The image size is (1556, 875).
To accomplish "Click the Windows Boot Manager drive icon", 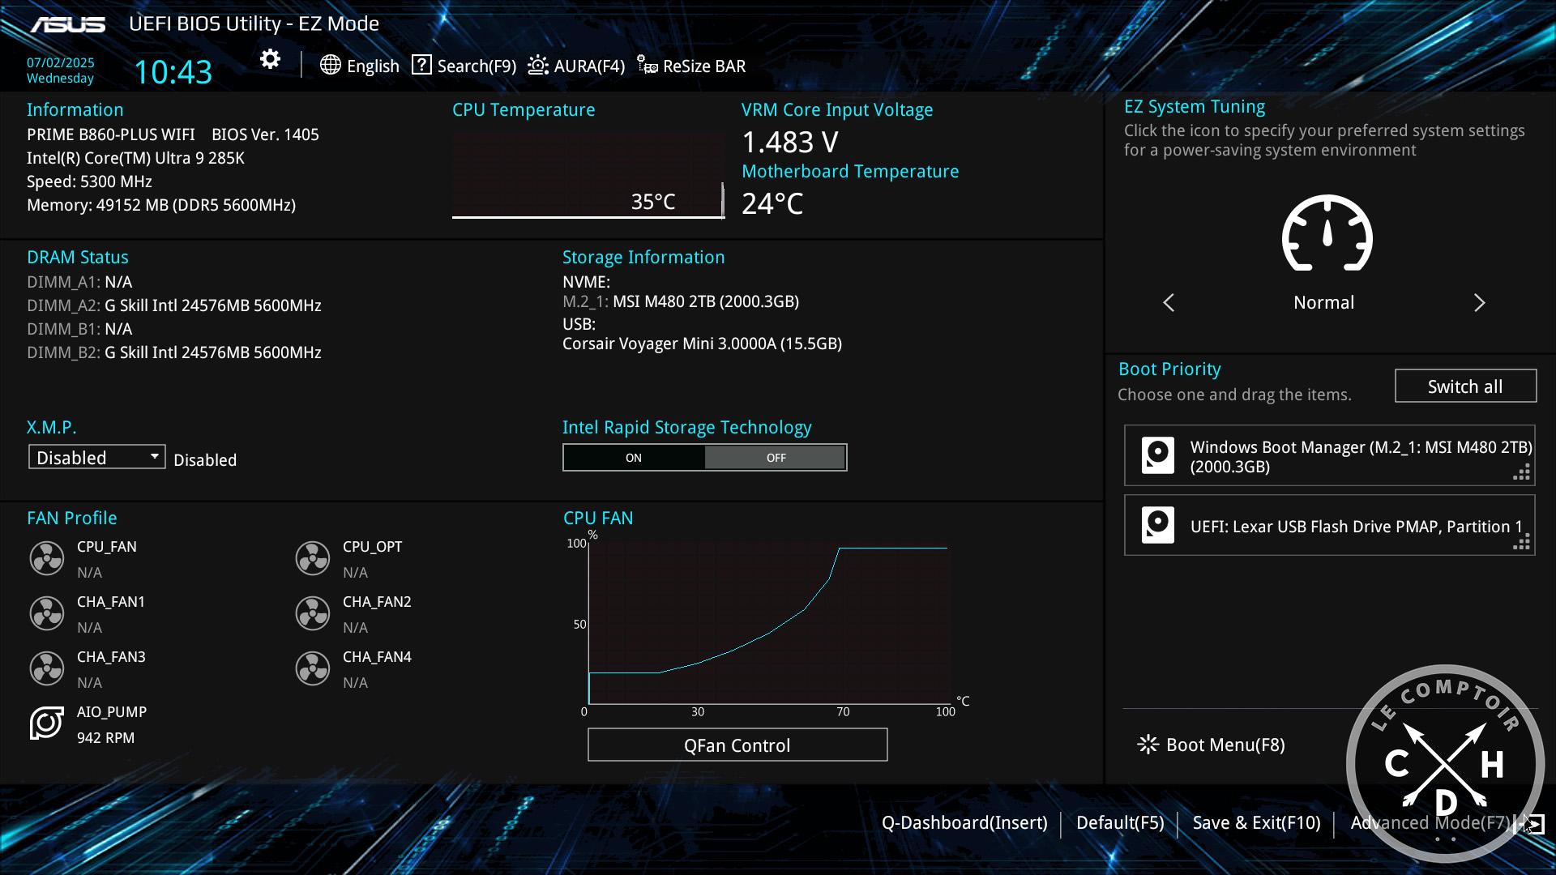I will (1157, 455).
